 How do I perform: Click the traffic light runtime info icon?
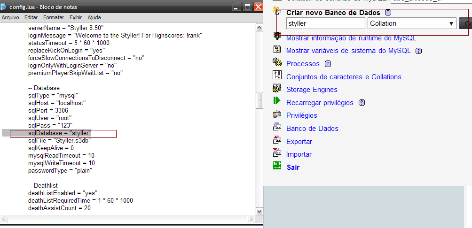pyautogui.click(x=277, y=36)
